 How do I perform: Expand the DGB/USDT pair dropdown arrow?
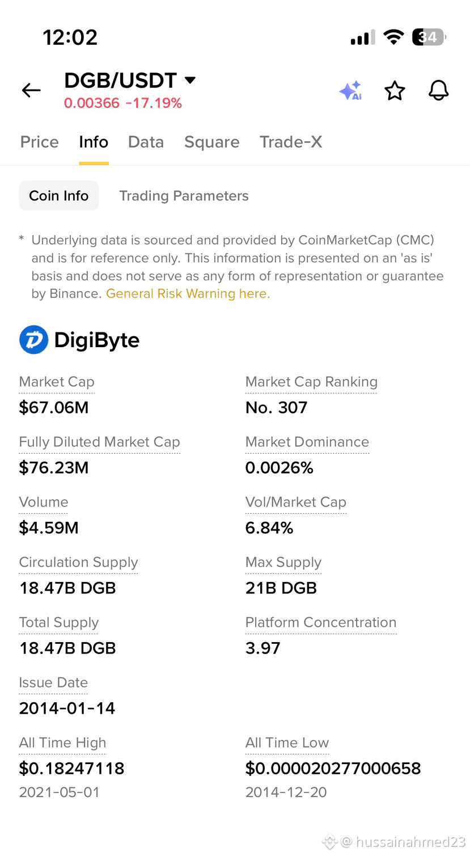(x=190, y=80)
